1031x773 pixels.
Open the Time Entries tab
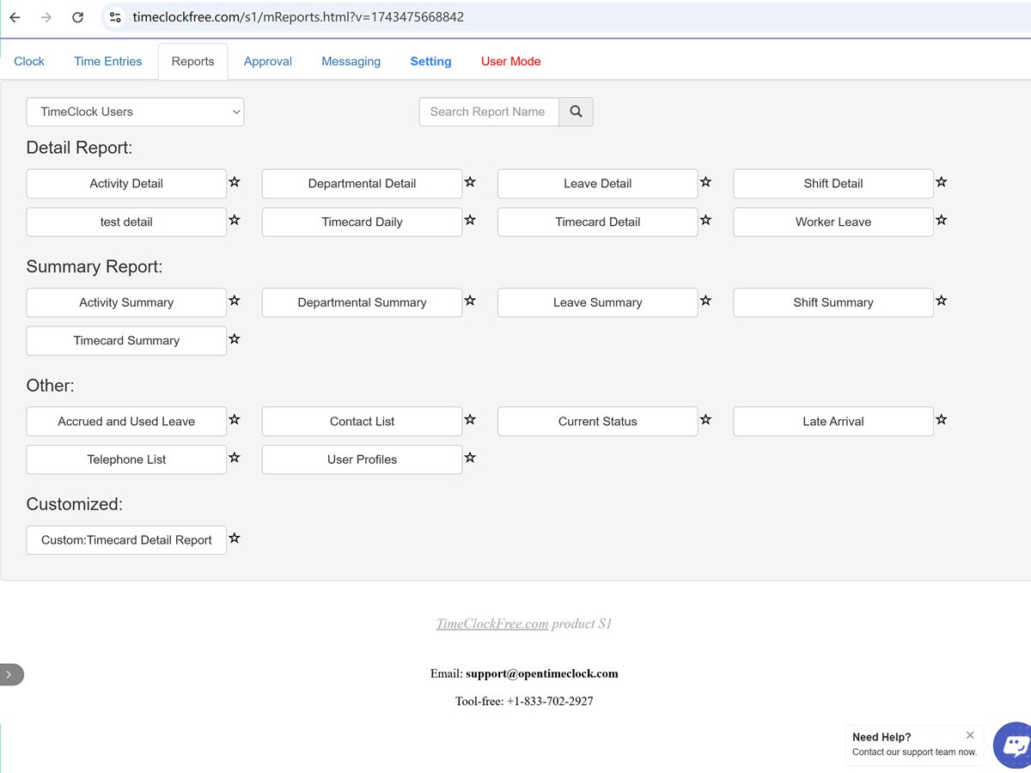tap(108, 61)
